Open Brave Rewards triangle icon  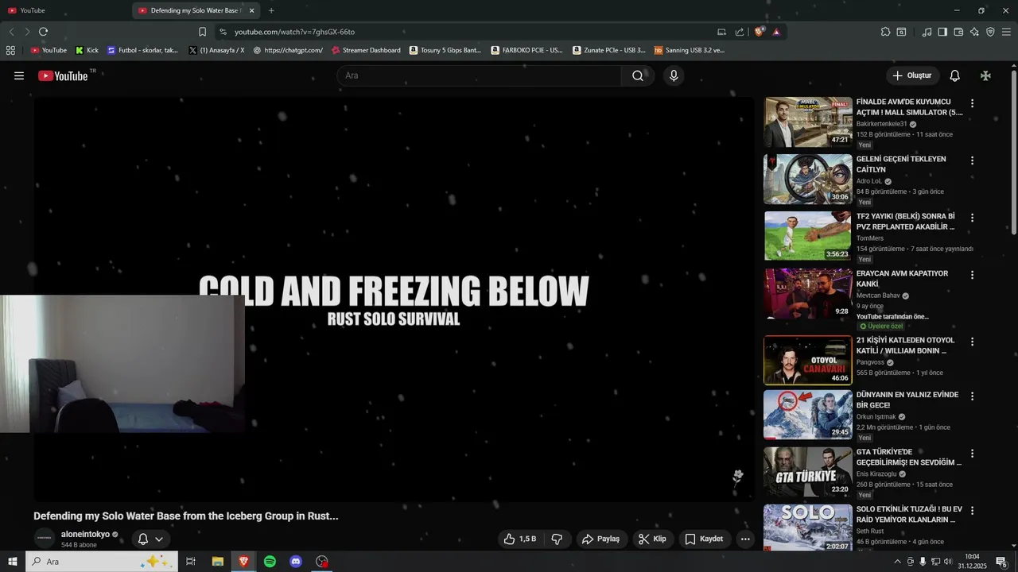point(776,32)
